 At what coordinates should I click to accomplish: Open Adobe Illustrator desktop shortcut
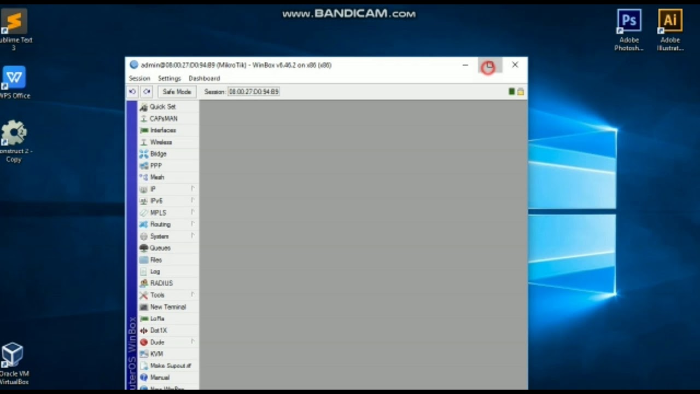pos(670,31)
